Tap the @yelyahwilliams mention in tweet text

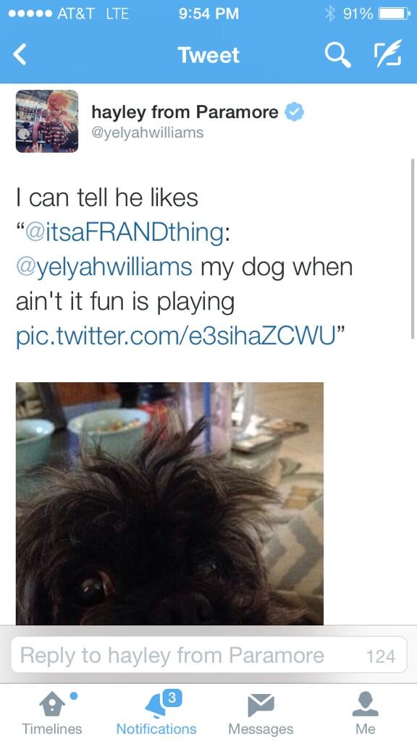(104, 268)
